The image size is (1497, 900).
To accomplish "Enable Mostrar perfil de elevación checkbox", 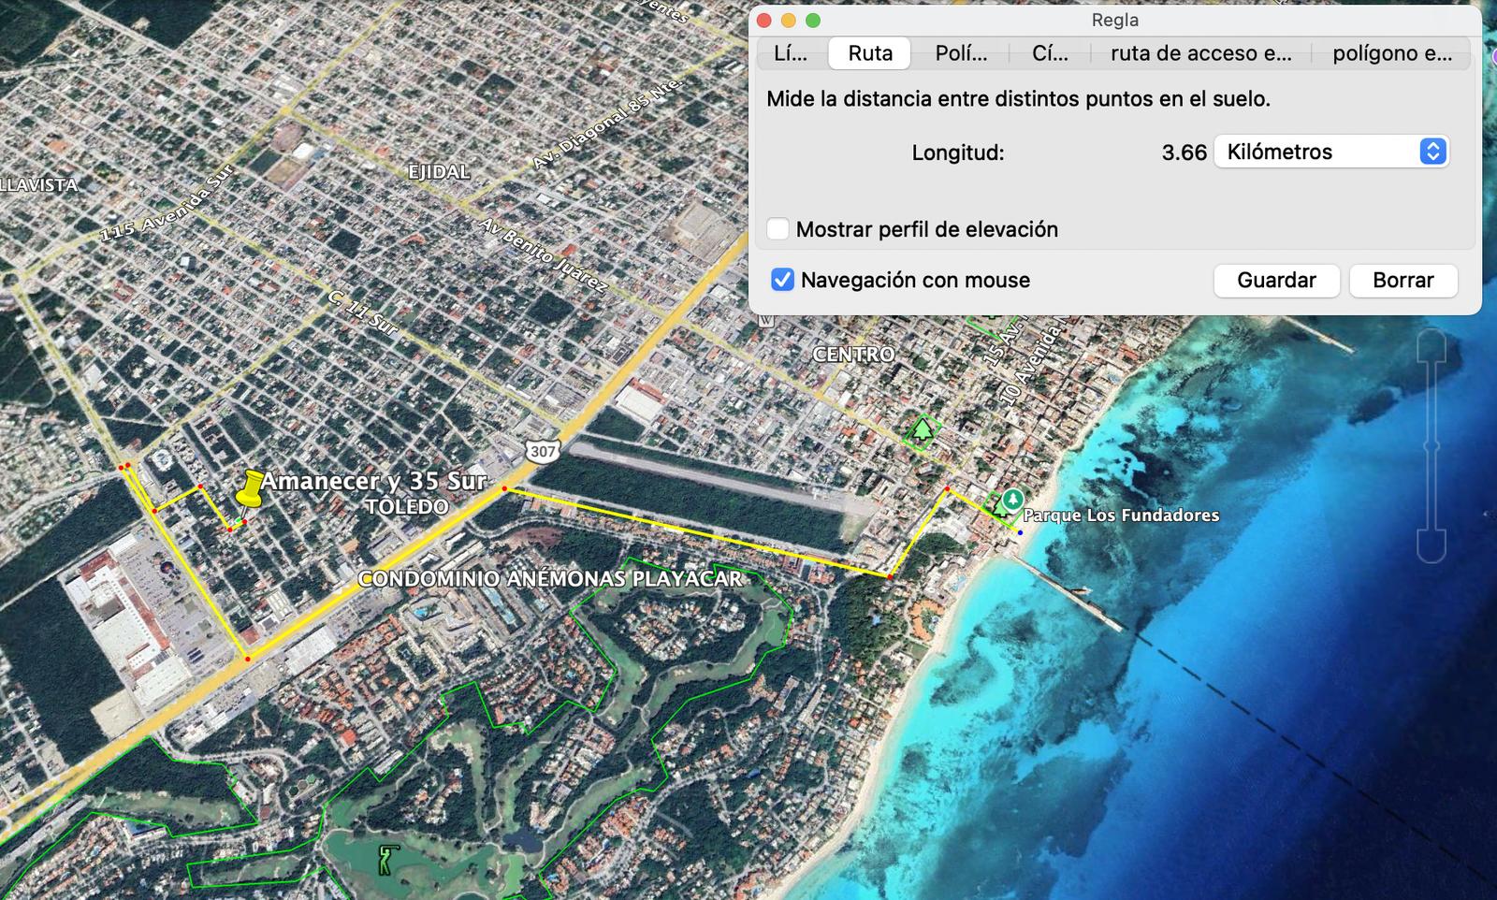I will [778, 229].
